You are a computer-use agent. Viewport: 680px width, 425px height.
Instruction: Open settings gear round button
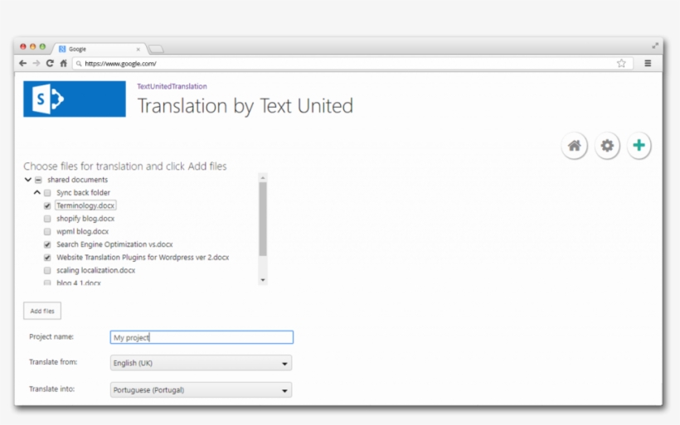607,146
